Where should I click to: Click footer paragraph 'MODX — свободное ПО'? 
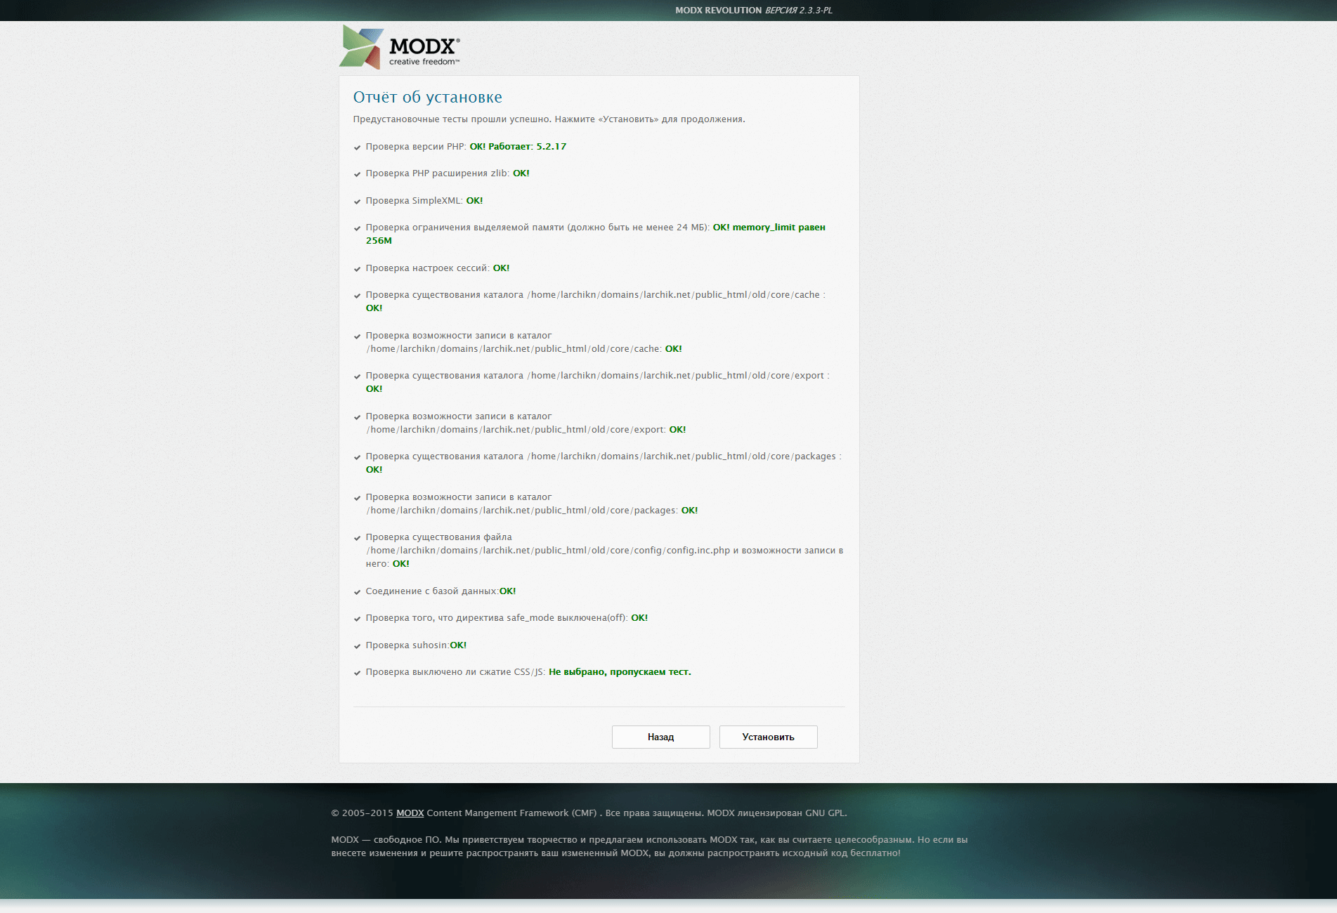pyautogui.click(x=649, y=846)
